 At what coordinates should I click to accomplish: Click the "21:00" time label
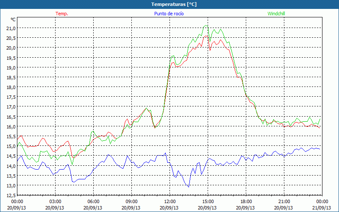coord(284,201)
